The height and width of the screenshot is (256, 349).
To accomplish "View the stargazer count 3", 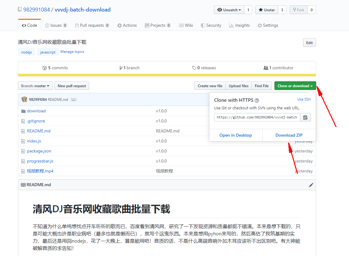I will coord(282,10).
